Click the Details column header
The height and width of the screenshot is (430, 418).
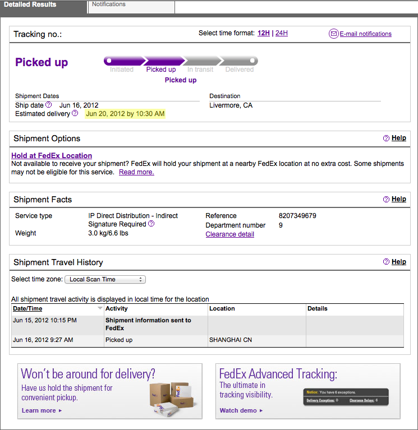click(x=317, y=308)
